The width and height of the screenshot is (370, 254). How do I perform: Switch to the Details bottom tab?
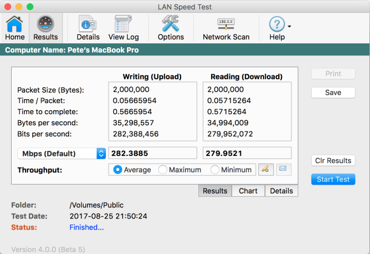click(x=281, y=191)
